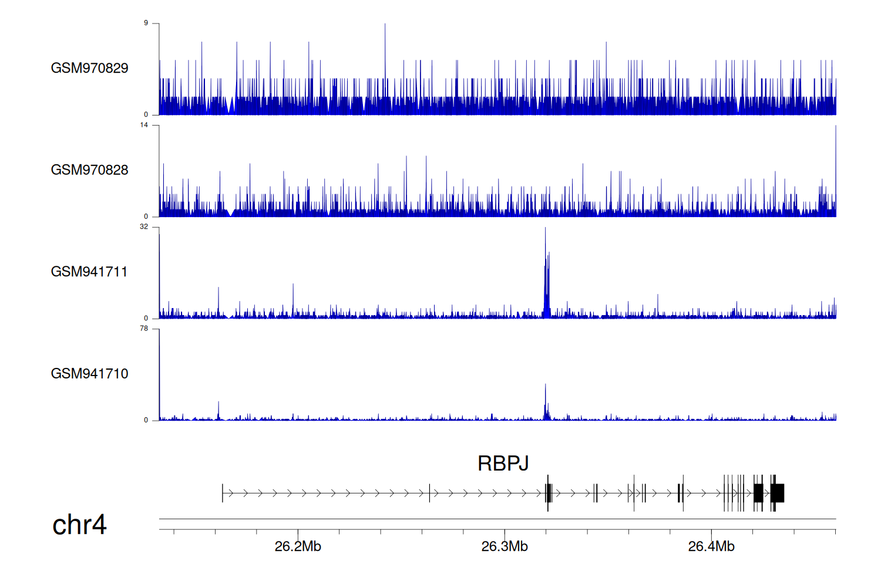
Task: Click the left-edge spike in GSM941710 track
Action: (x=160, y=376)
